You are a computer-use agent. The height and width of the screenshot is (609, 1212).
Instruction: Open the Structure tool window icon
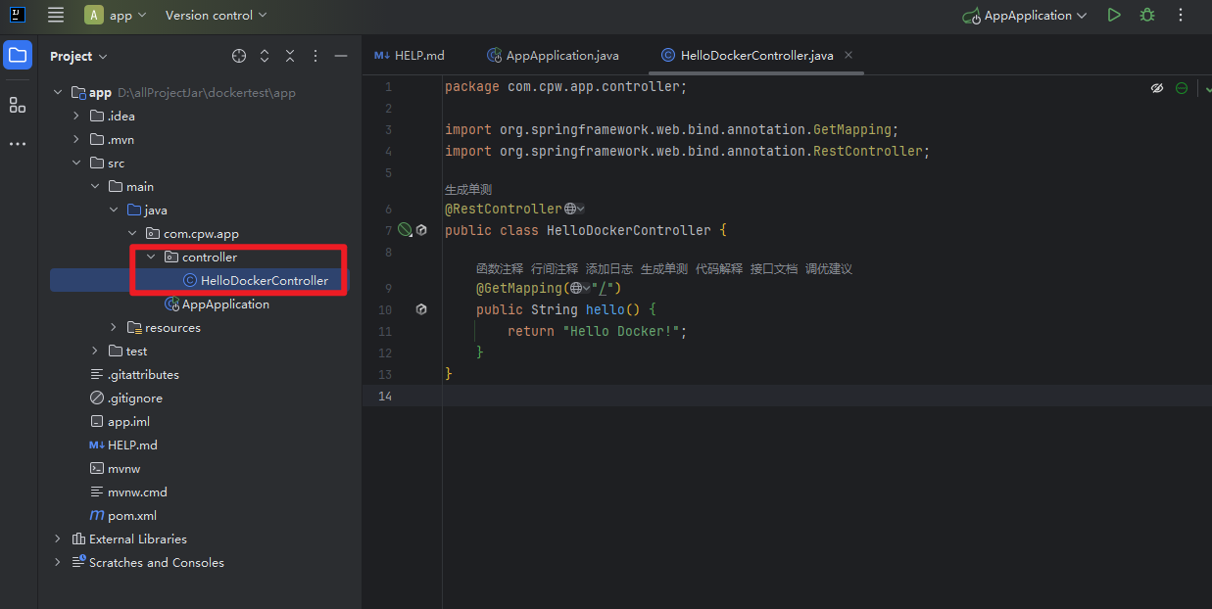18,105
